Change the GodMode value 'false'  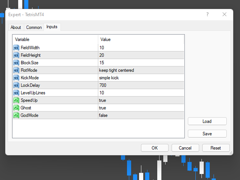141,115
